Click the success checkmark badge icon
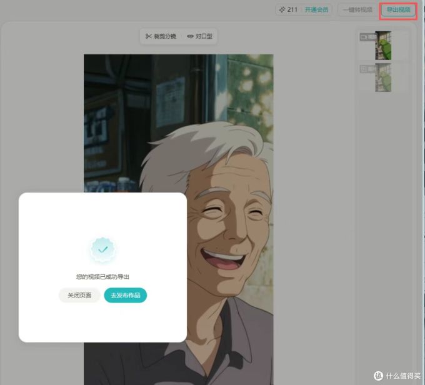This screenshot has width=425, height=385. (x=102, y=249)
